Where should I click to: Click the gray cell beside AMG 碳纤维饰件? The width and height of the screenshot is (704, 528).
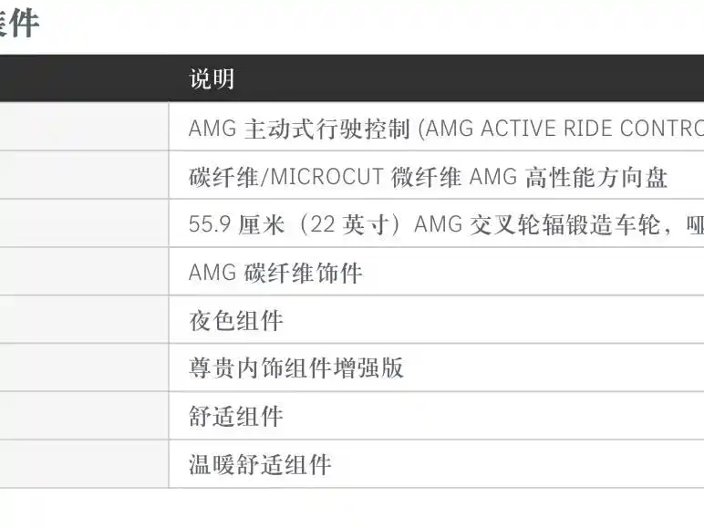pyautogui.click(x=85, y=271)
